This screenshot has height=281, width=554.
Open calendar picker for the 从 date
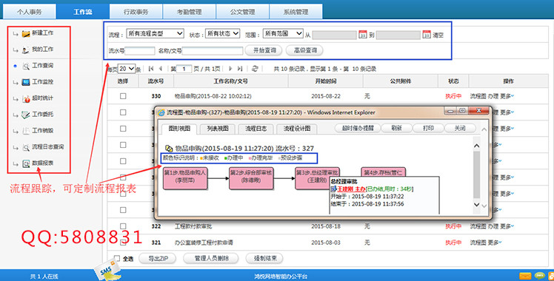tap(363, 35)
